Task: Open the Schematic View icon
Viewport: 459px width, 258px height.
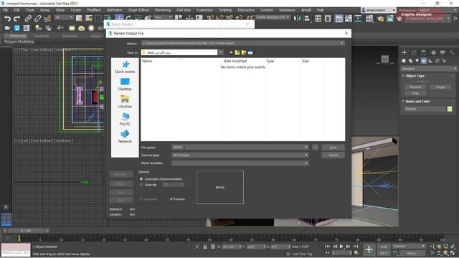Action: (x=358, y=19)
